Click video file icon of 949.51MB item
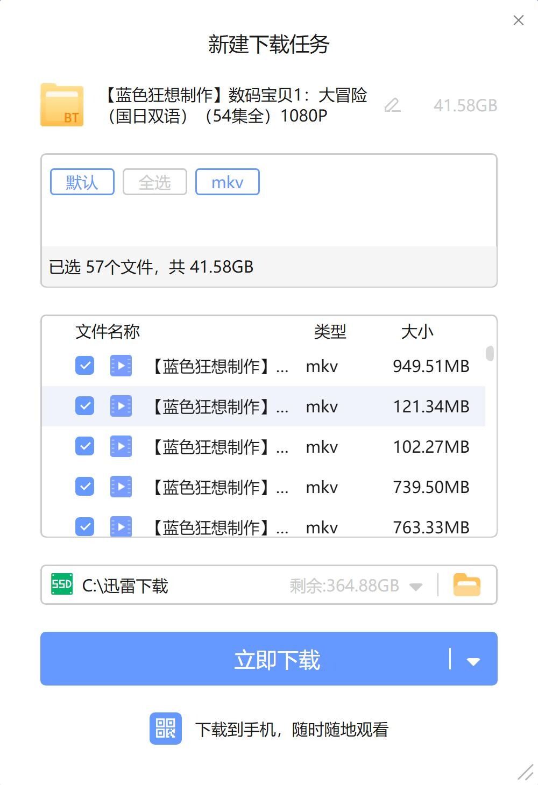Viewport: 538px width, 785px height. pyautogui.click(x=121, y=366)
